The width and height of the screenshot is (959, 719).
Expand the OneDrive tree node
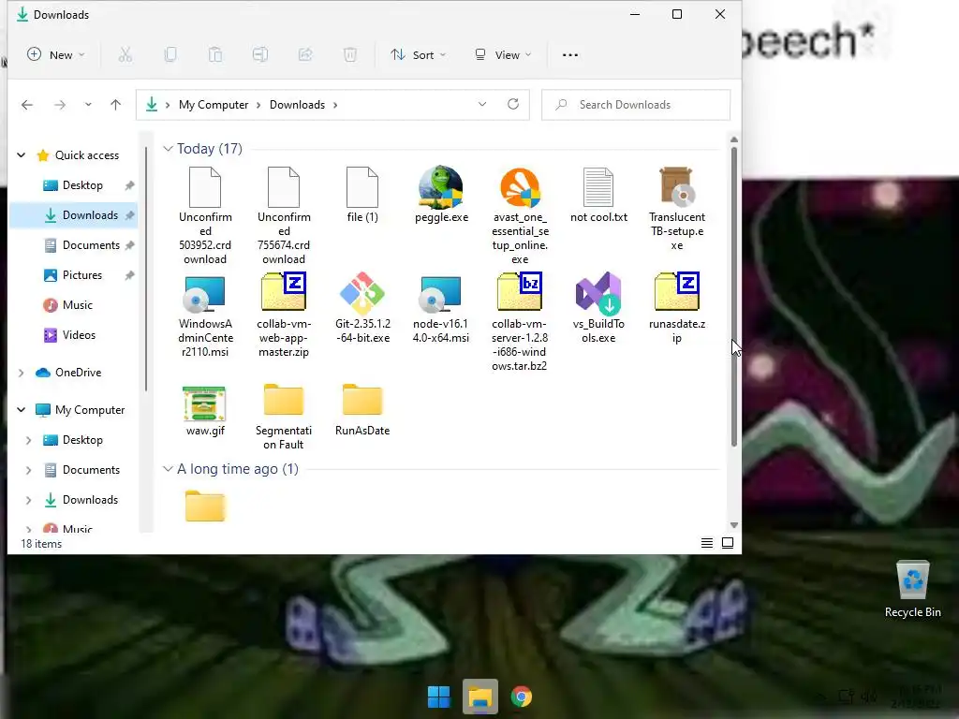[22, 373]
